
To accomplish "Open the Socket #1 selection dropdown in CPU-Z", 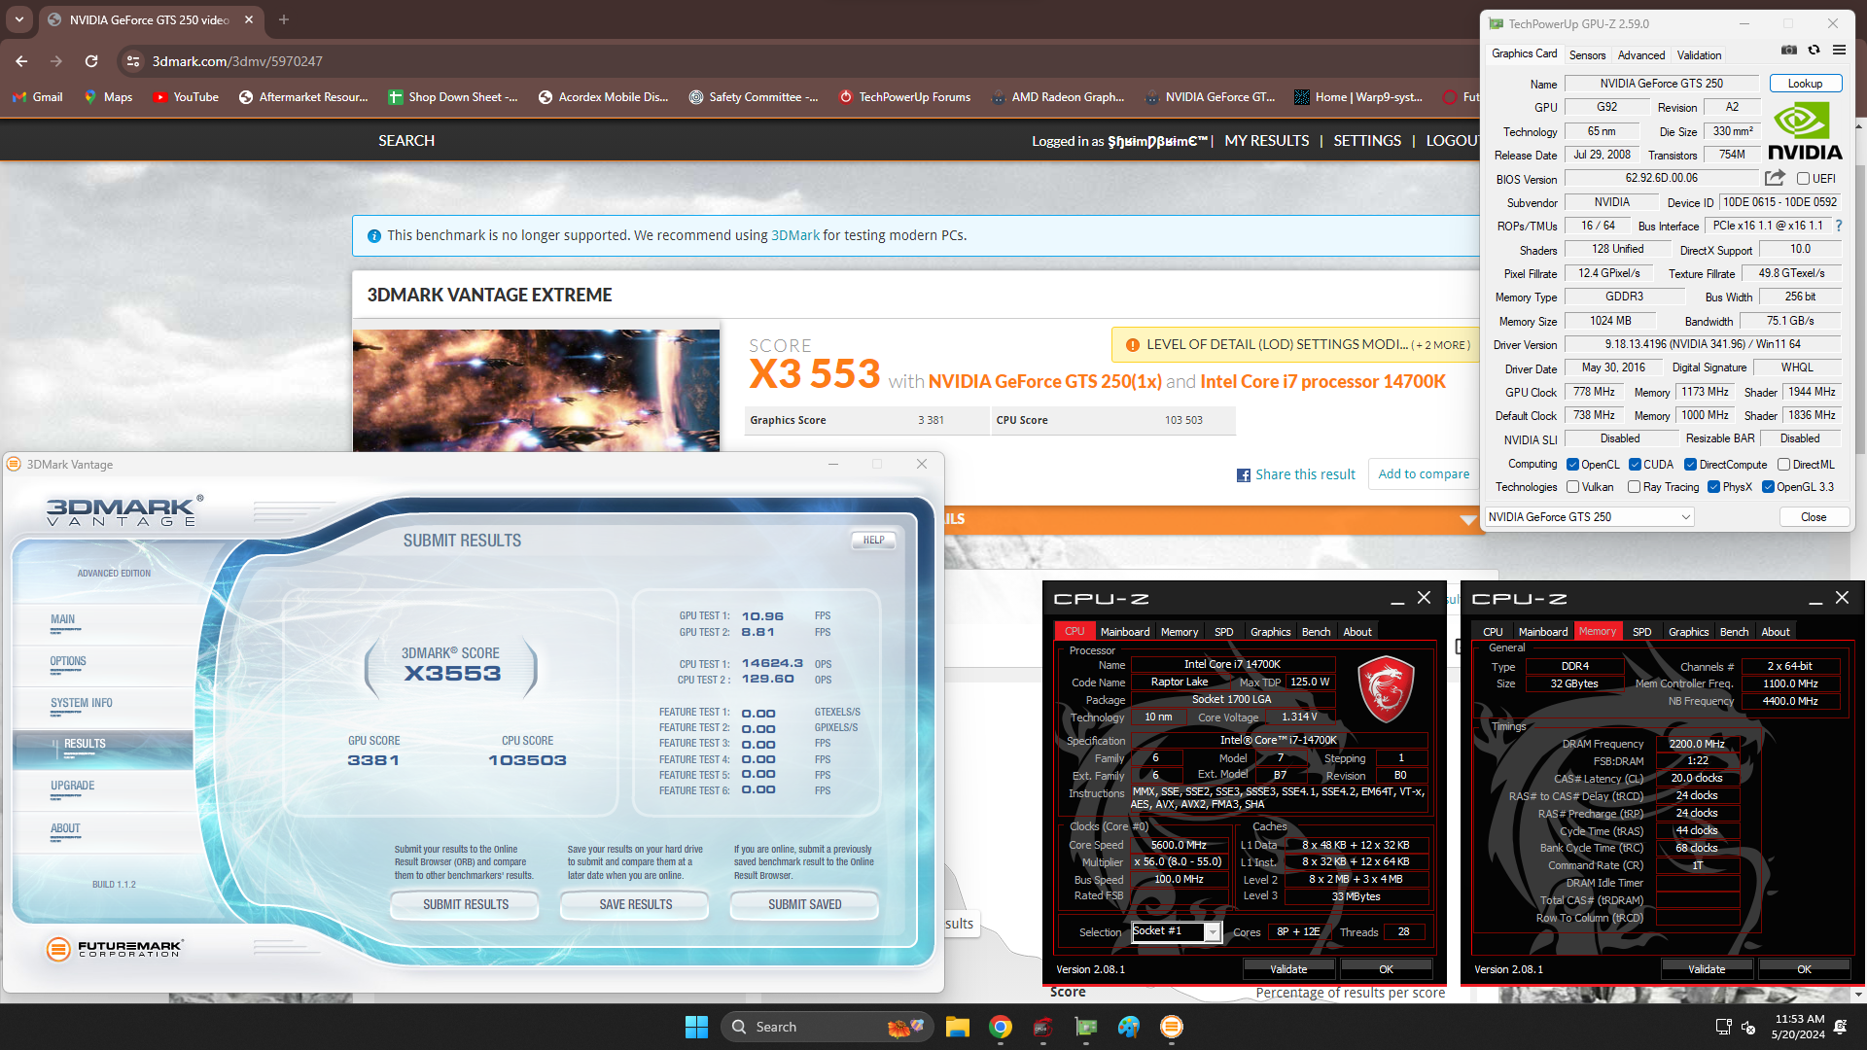I will click(1176, 931).
